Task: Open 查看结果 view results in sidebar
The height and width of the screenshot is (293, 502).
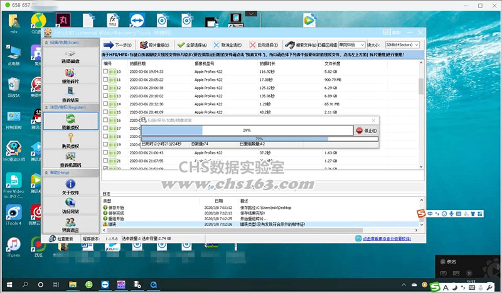Action: (x=70, y=94)
